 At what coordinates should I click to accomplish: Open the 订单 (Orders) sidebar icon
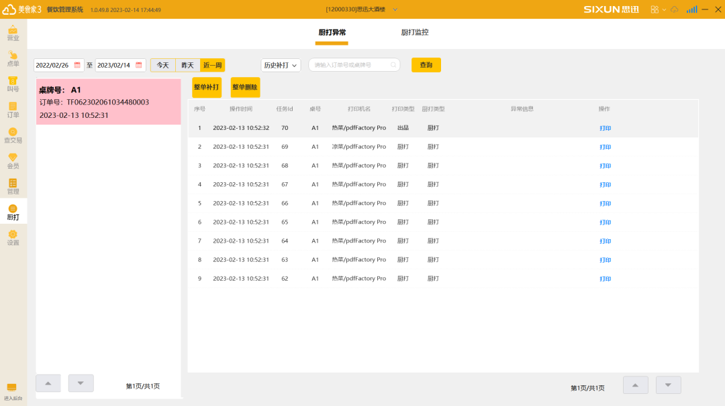pyautogui.click(x=13, y=109)
